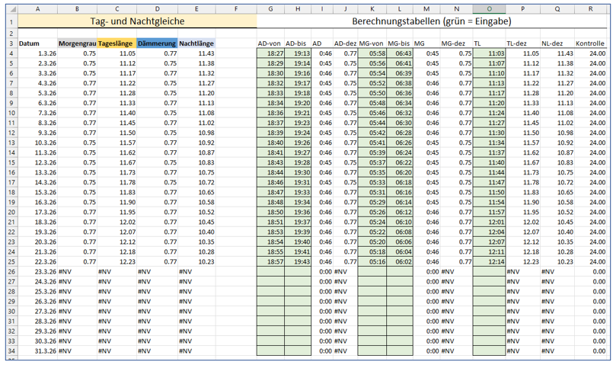The height and width of the screenshot is (365, 613).
Task: Select the Datum header cell
Action: pos(38,43)
